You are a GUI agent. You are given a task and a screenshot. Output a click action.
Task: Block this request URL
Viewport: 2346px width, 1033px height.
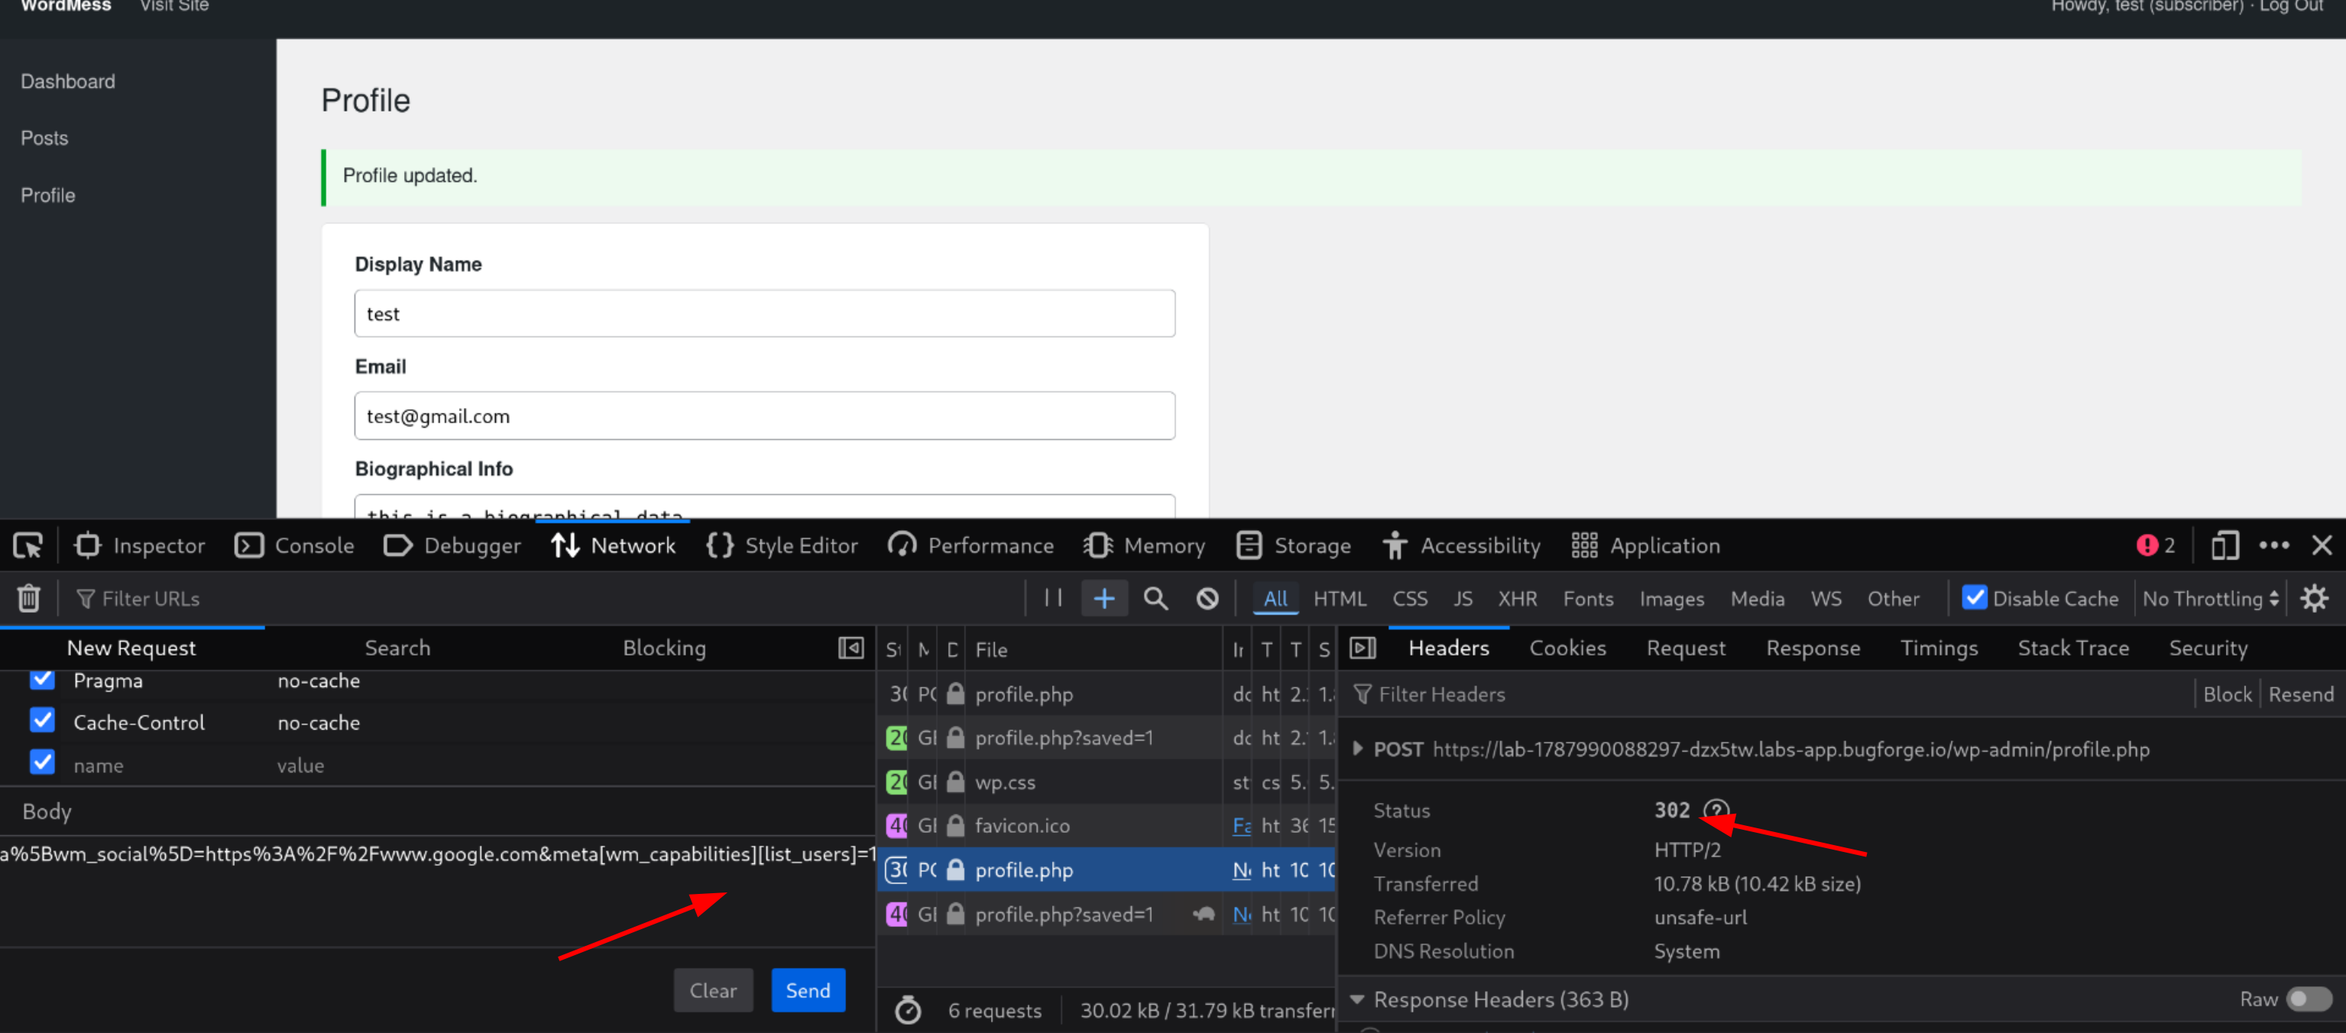pyautogui.click(x=2227, y=694)
